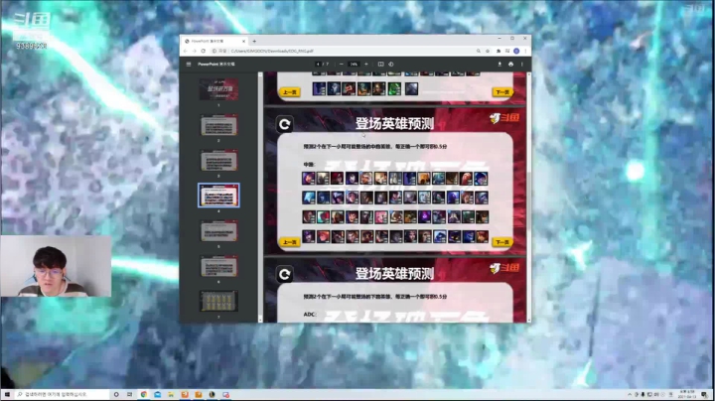Click 上一页 button on top slide
The image size is (715, 401).
[290, 92]
